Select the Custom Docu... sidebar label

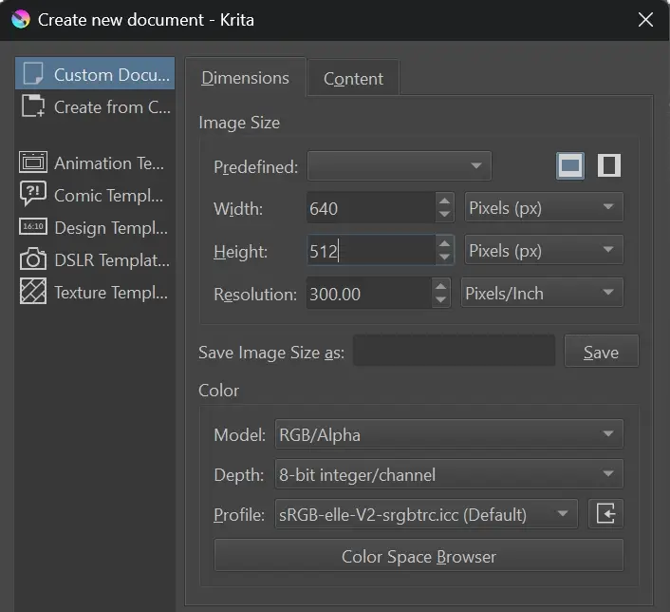112,74
